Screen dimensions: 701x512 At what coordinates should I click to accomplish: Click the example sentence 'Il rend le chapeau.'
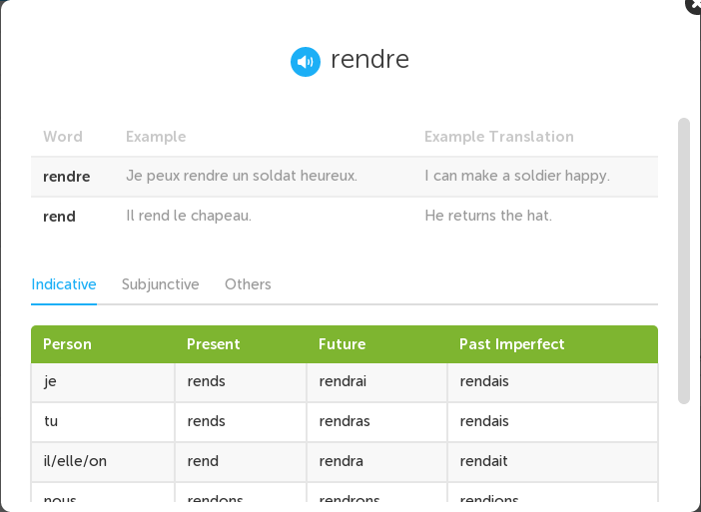(189, 216)
